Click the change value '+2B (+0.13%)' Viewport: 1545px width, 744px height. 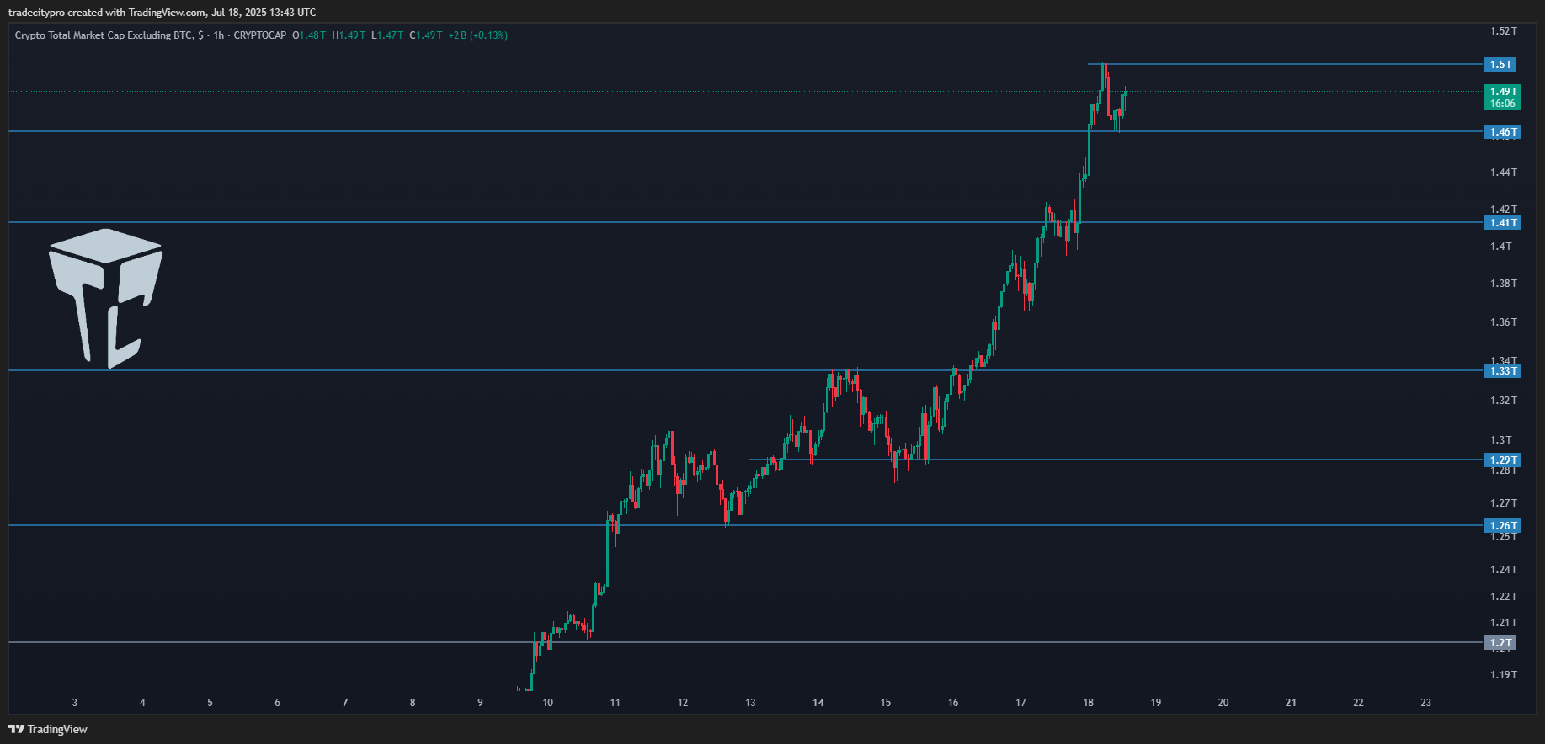click(477, 35)
